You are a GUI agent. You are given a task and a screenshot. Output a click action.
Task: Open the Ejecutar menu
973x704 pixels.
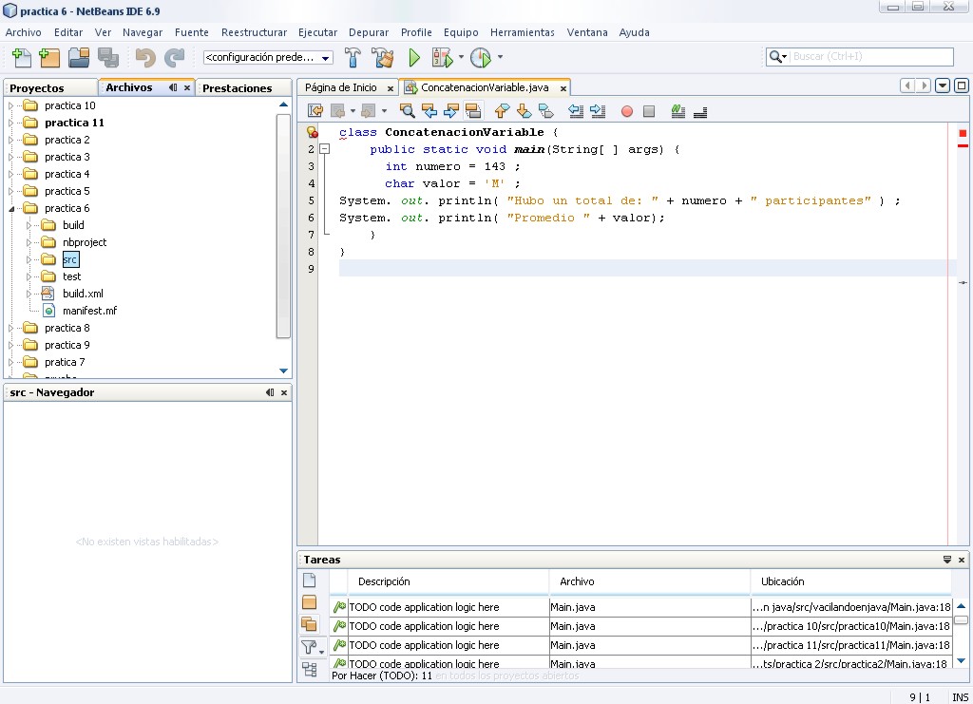point(317,31)
